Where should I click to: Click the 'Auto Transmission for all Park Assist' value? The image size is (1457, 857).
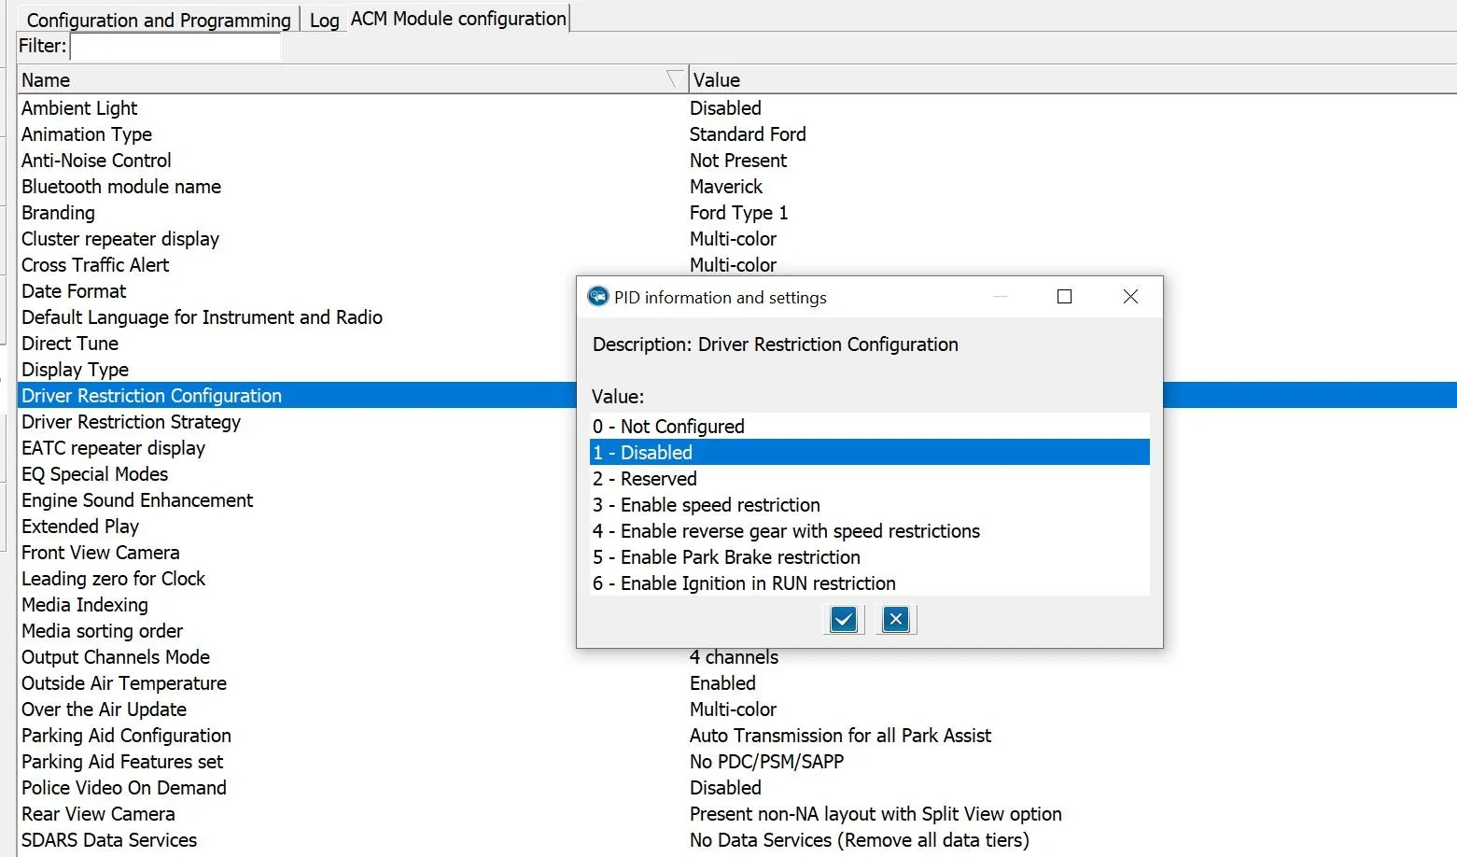click(x=840, y=736)
